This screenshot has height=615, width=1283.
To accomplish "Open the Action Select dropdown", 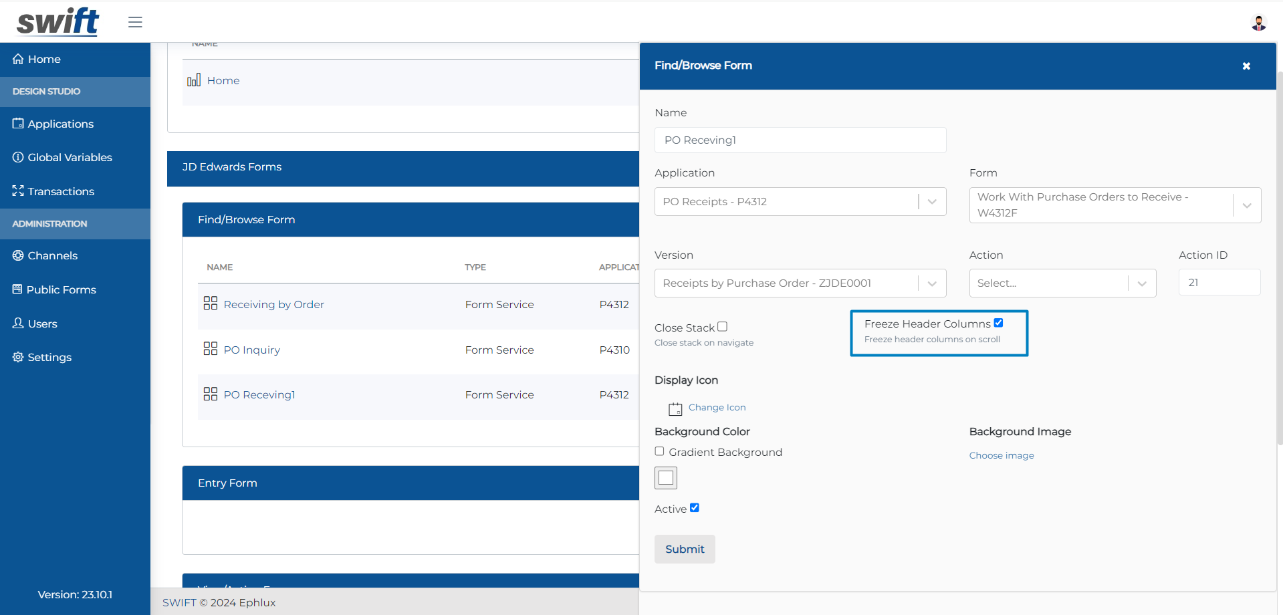I will click(1062, 283).
